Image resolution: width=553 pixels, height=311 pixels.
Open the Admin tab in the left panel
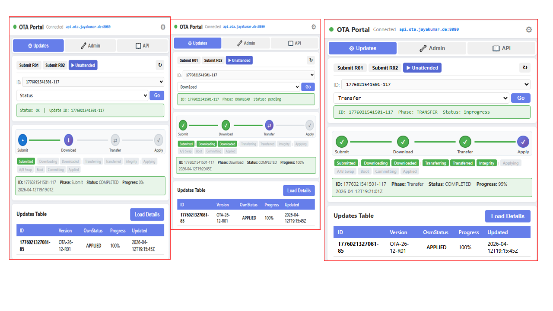point(90,45)
